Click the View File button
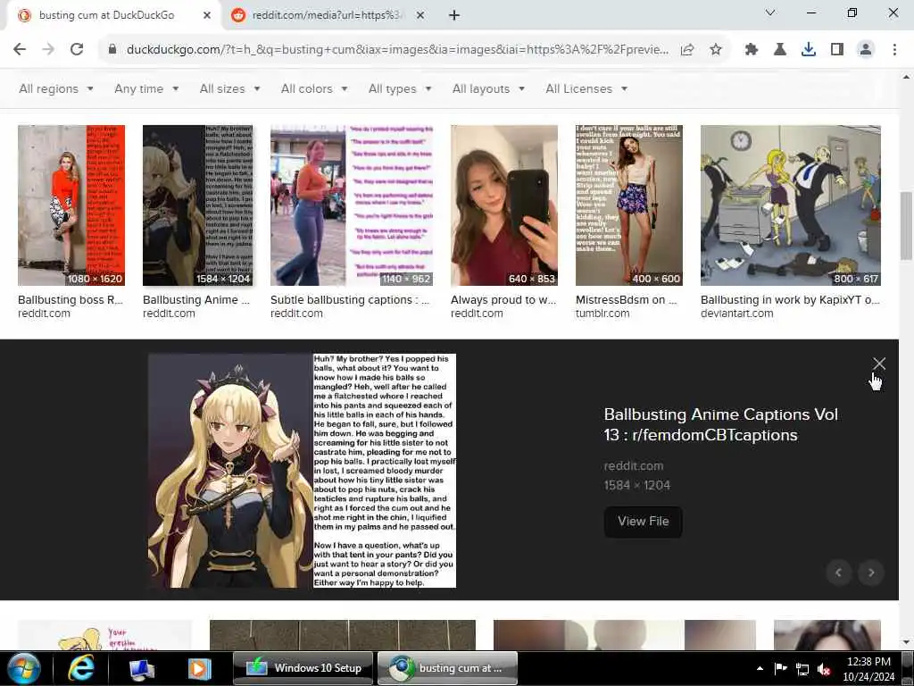The image size is (914, 686). coord(643,522)
